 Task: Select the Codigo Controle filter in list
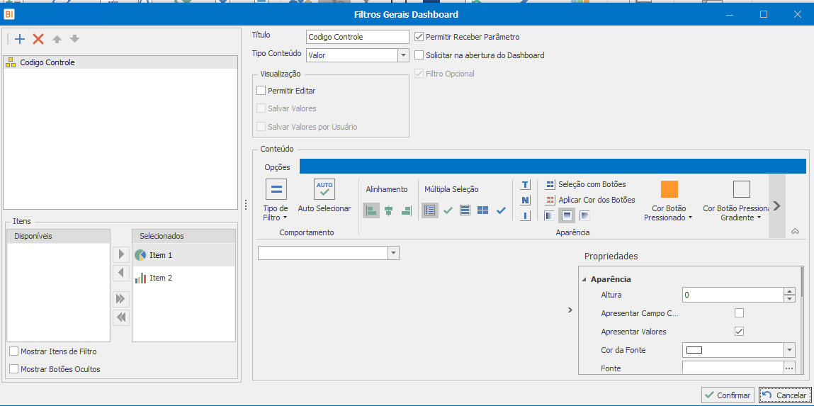120,62
